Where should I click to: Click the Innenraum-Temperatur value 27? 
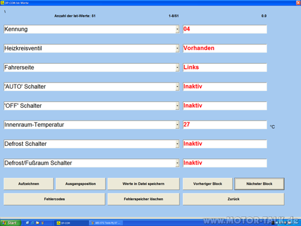pyautogui.click(x=225, y=125)
